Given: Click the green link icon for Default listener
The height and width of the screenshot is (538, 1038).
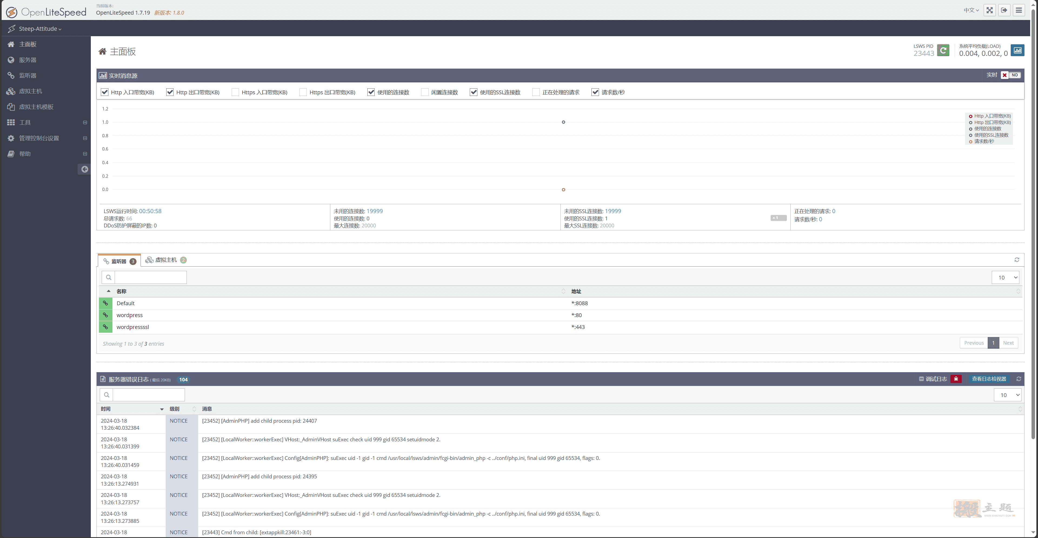Looking at the screenshot, I should [x=106, y=303].
